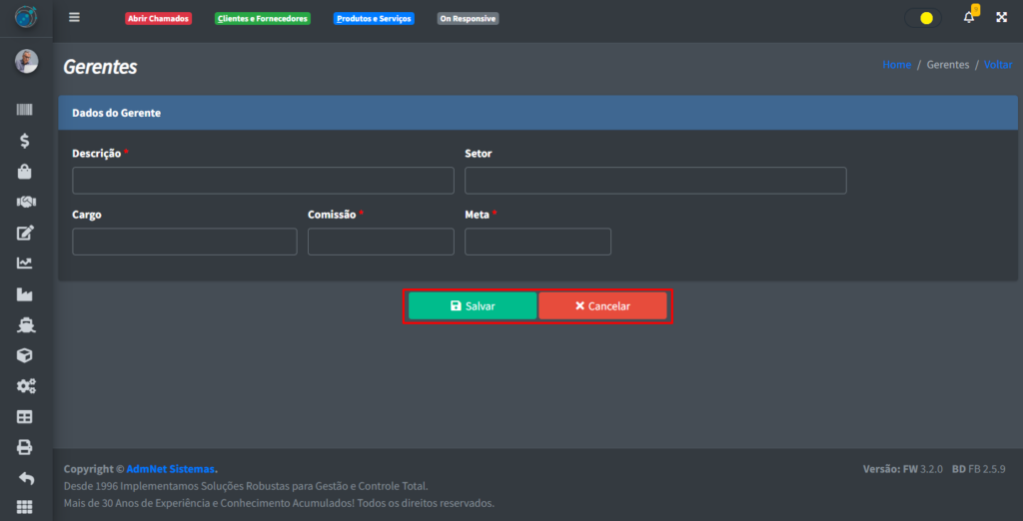Click the factory industry icon
The width and height of the screenshot is (1023, 521).
coord(25,294)
